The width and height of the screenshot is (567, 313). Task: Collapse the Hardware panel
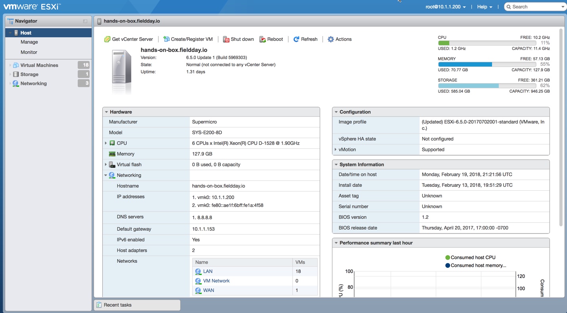pyautogui.click(x=106, y=112)
